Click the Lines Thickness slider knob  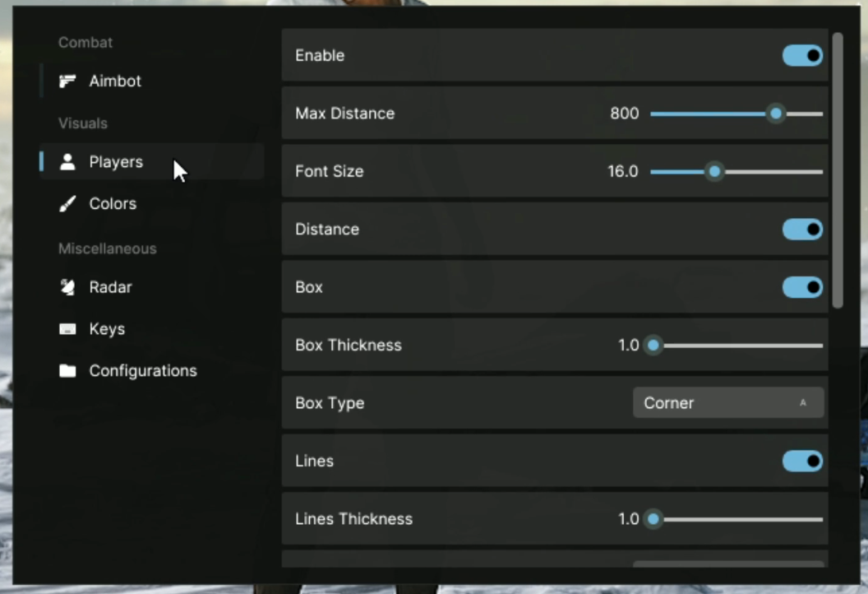(653, 519)
